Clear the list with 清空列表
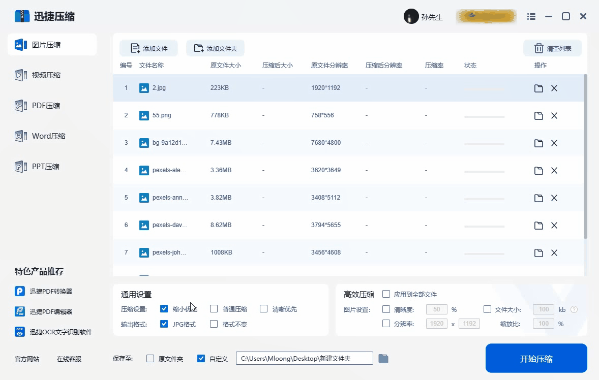The image size is (599, 380). 552,48
